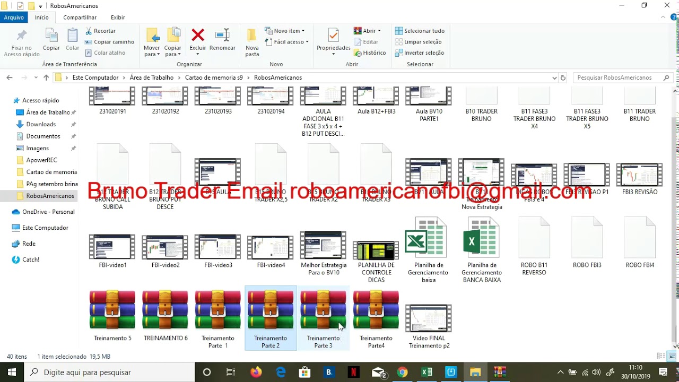Image resolution: width=679 pixels, height=382 pixels.
Task: Open the Fácil acesso dropdown
Action: [287, 42]
